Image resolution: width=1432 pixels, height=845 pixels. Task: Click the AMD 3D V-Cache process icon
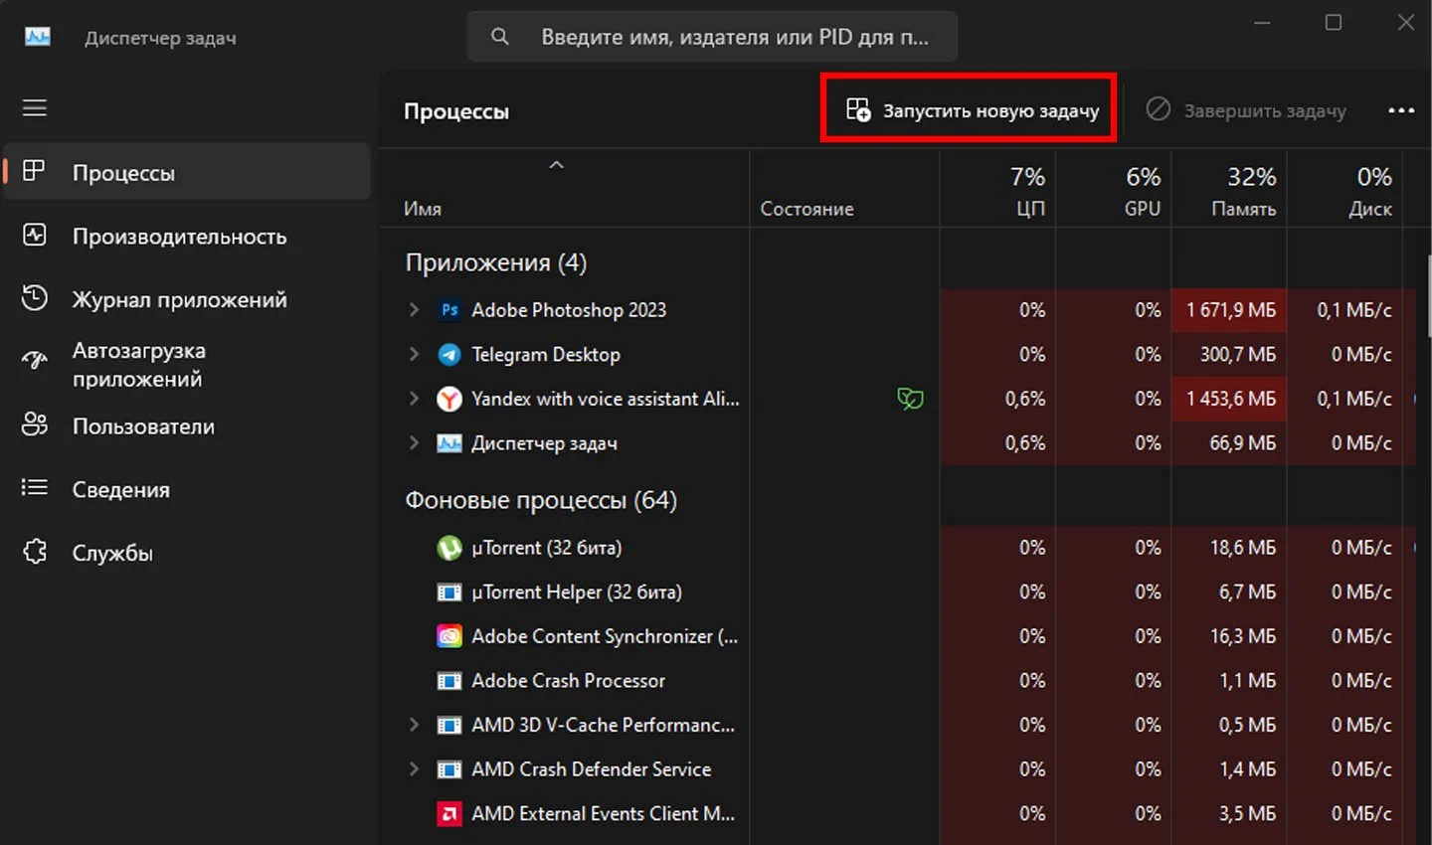coord(449,725)
